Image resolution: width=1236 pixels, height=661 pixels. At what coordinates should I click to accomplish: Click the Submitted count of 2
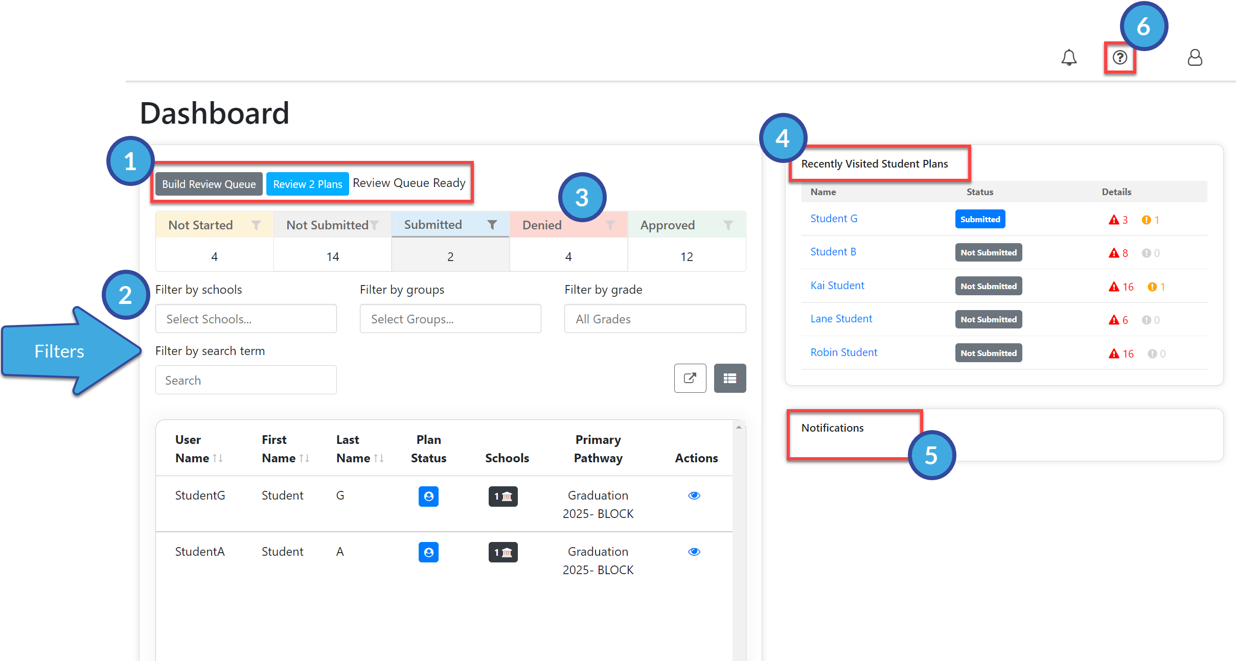tap(450, 256)
